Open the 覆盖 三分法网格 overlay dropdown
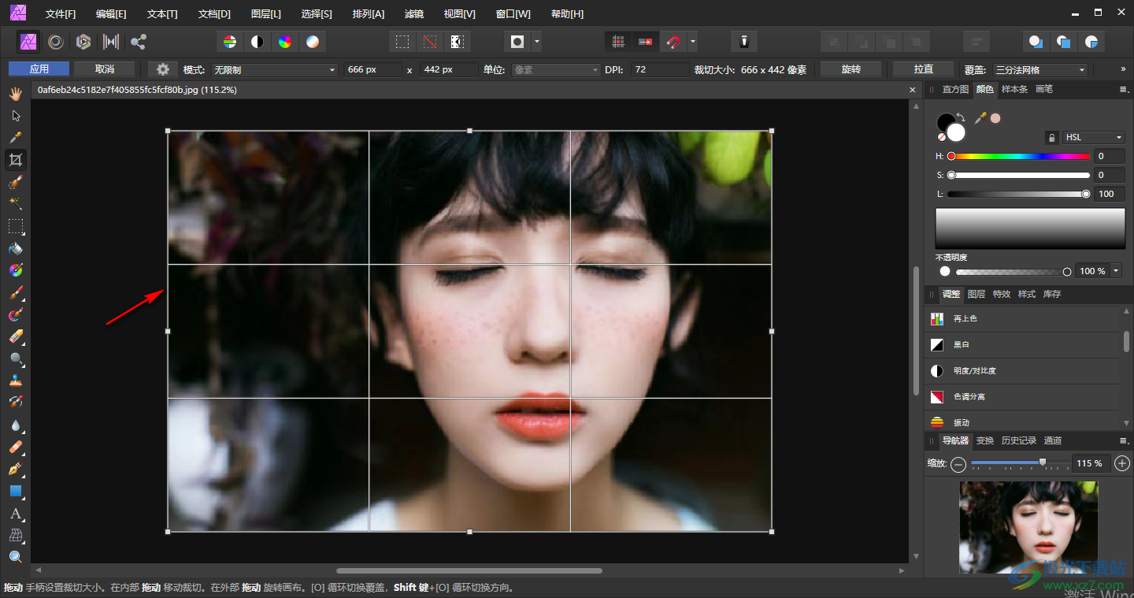The image size is (1134, 598). (x=1039, y=70)
